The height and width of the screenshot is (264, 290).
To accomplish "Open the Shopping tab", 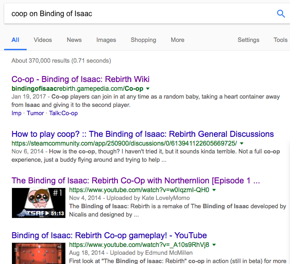I will (x=143, y=40).
